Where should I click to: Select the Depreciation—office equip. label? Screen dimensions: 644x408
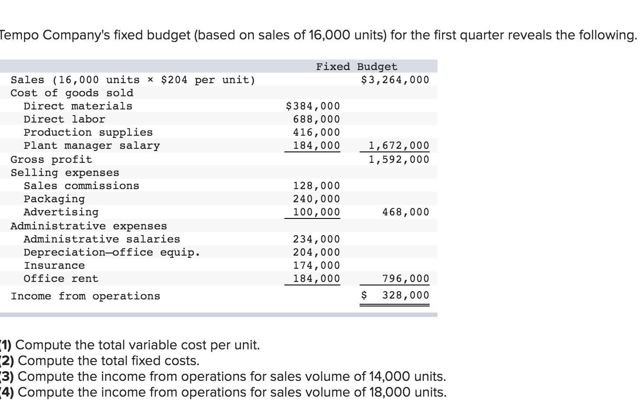pos(112,252)
